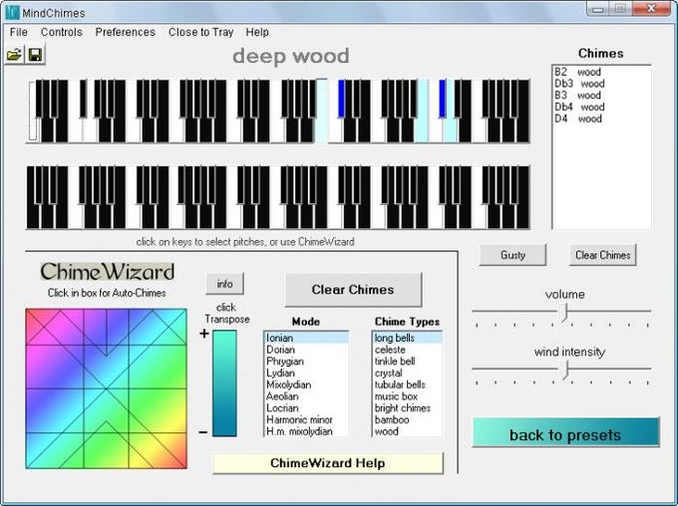Image resolution: width=678 pixels, height=506 pixels.
Task: Click the rainbow Auto-Chimes color box
Action: (x=107, y=388)
